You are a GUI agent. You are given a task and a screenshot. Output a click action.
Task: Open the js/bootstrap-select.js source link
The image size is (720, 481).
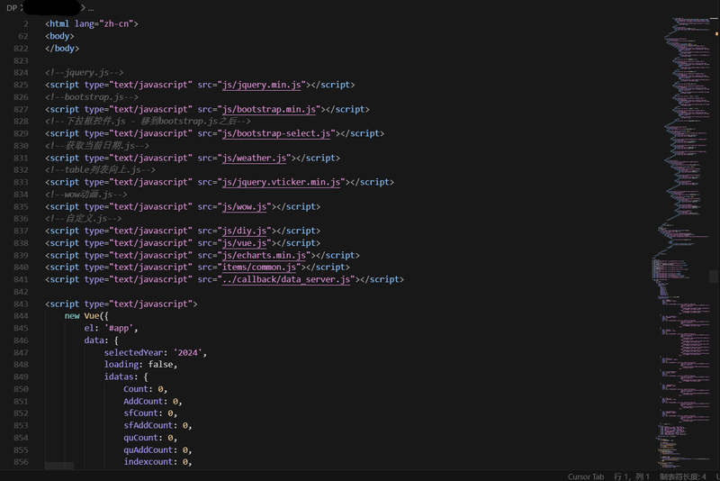point(277,133)
